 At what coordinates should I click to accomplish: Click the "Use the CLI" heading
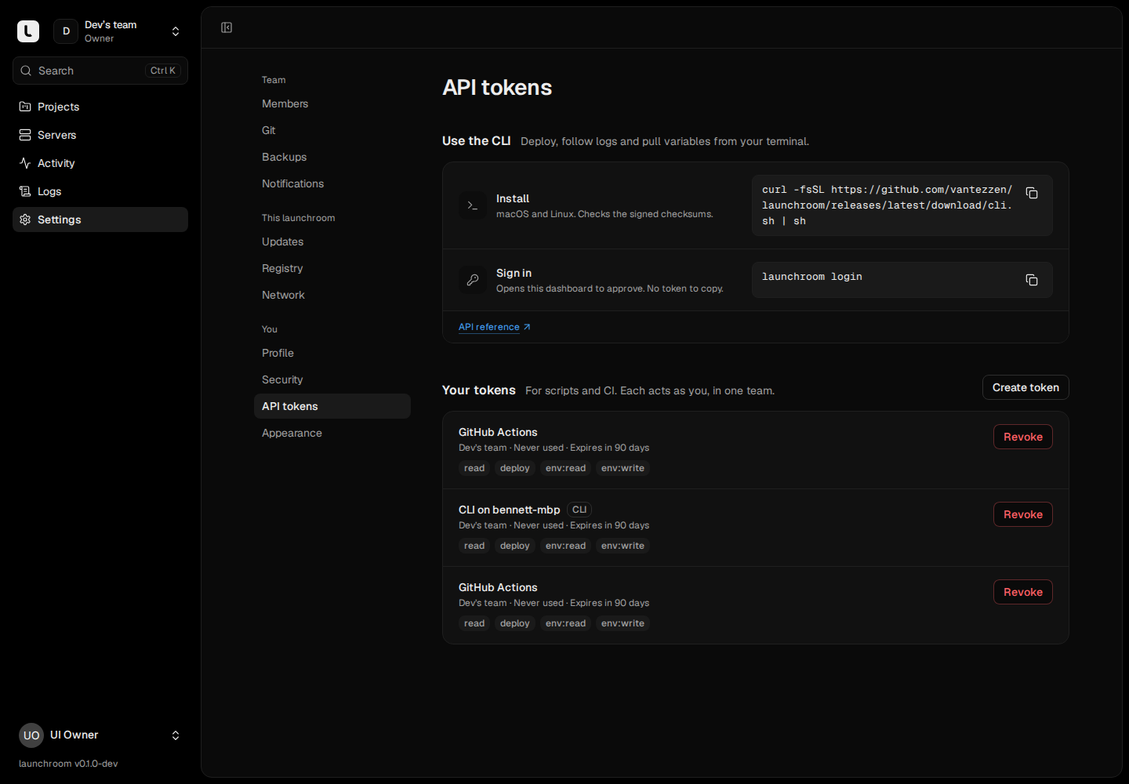[x=476, y=141]
